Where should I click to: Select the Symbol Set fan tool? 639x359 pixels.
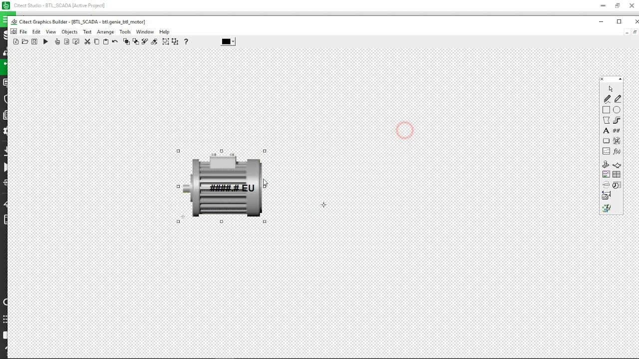click(617, 141)
